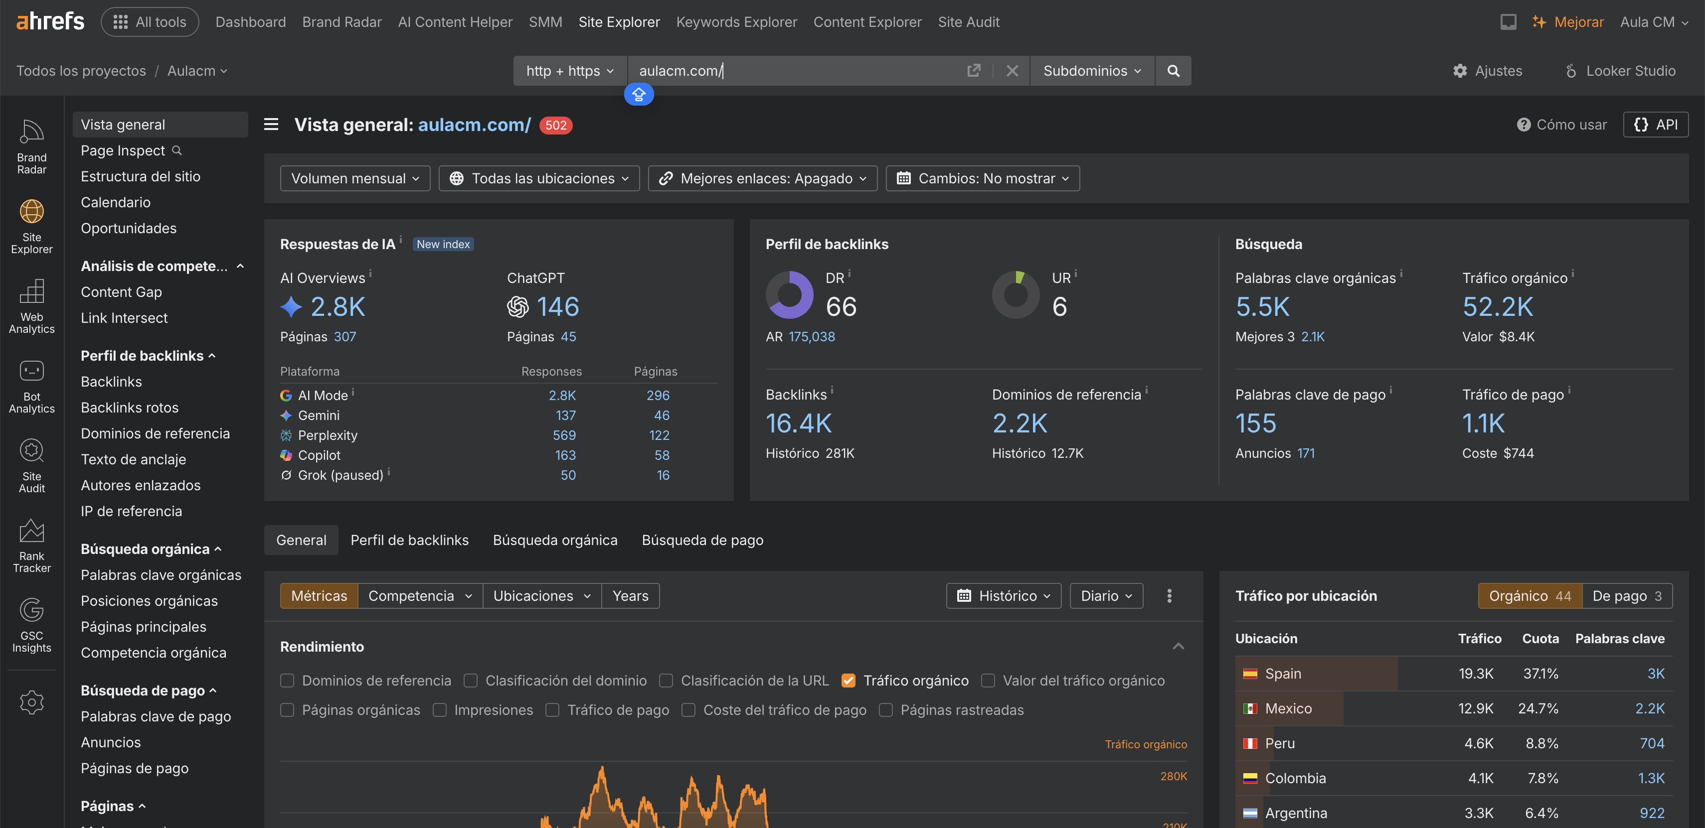Click the aulacm.com/ title link
This screenshot has width=1705, height=828.
475,125
